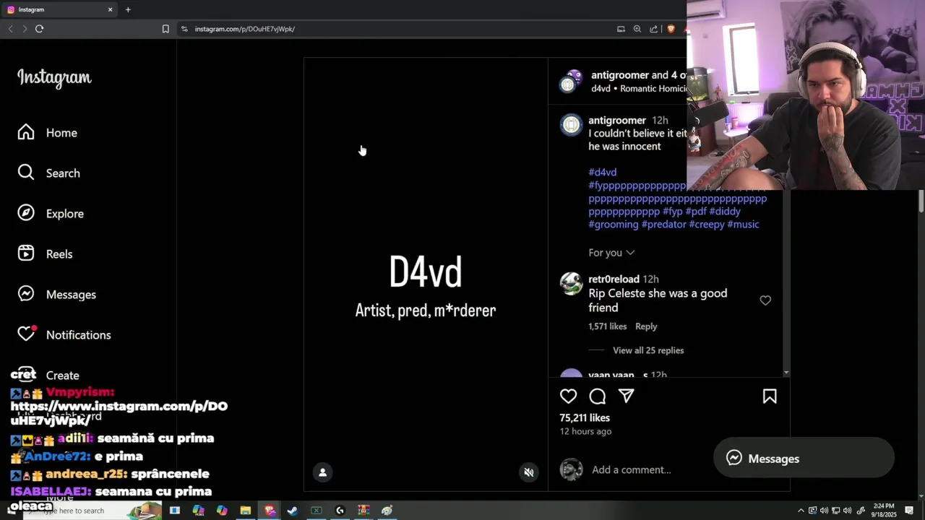This screenshot has width=925, height=520.
Task: Reload the page
Action: click(39, 29)
